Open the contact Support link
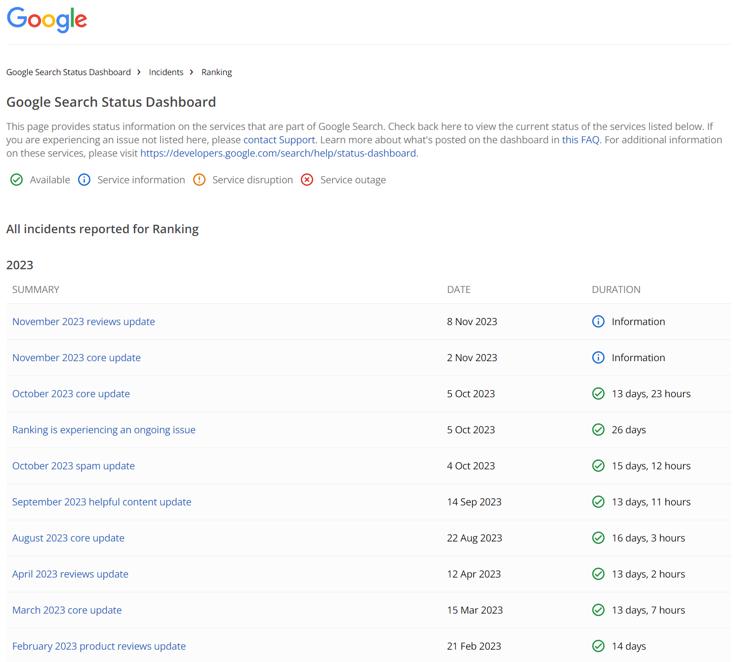The width and height of the screenshot is (733, 662). (x=279, y=140)
